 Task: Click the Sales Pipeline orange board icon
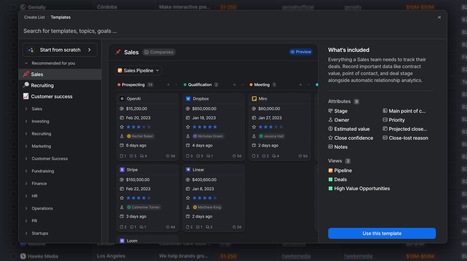click(x=120, y=71)
